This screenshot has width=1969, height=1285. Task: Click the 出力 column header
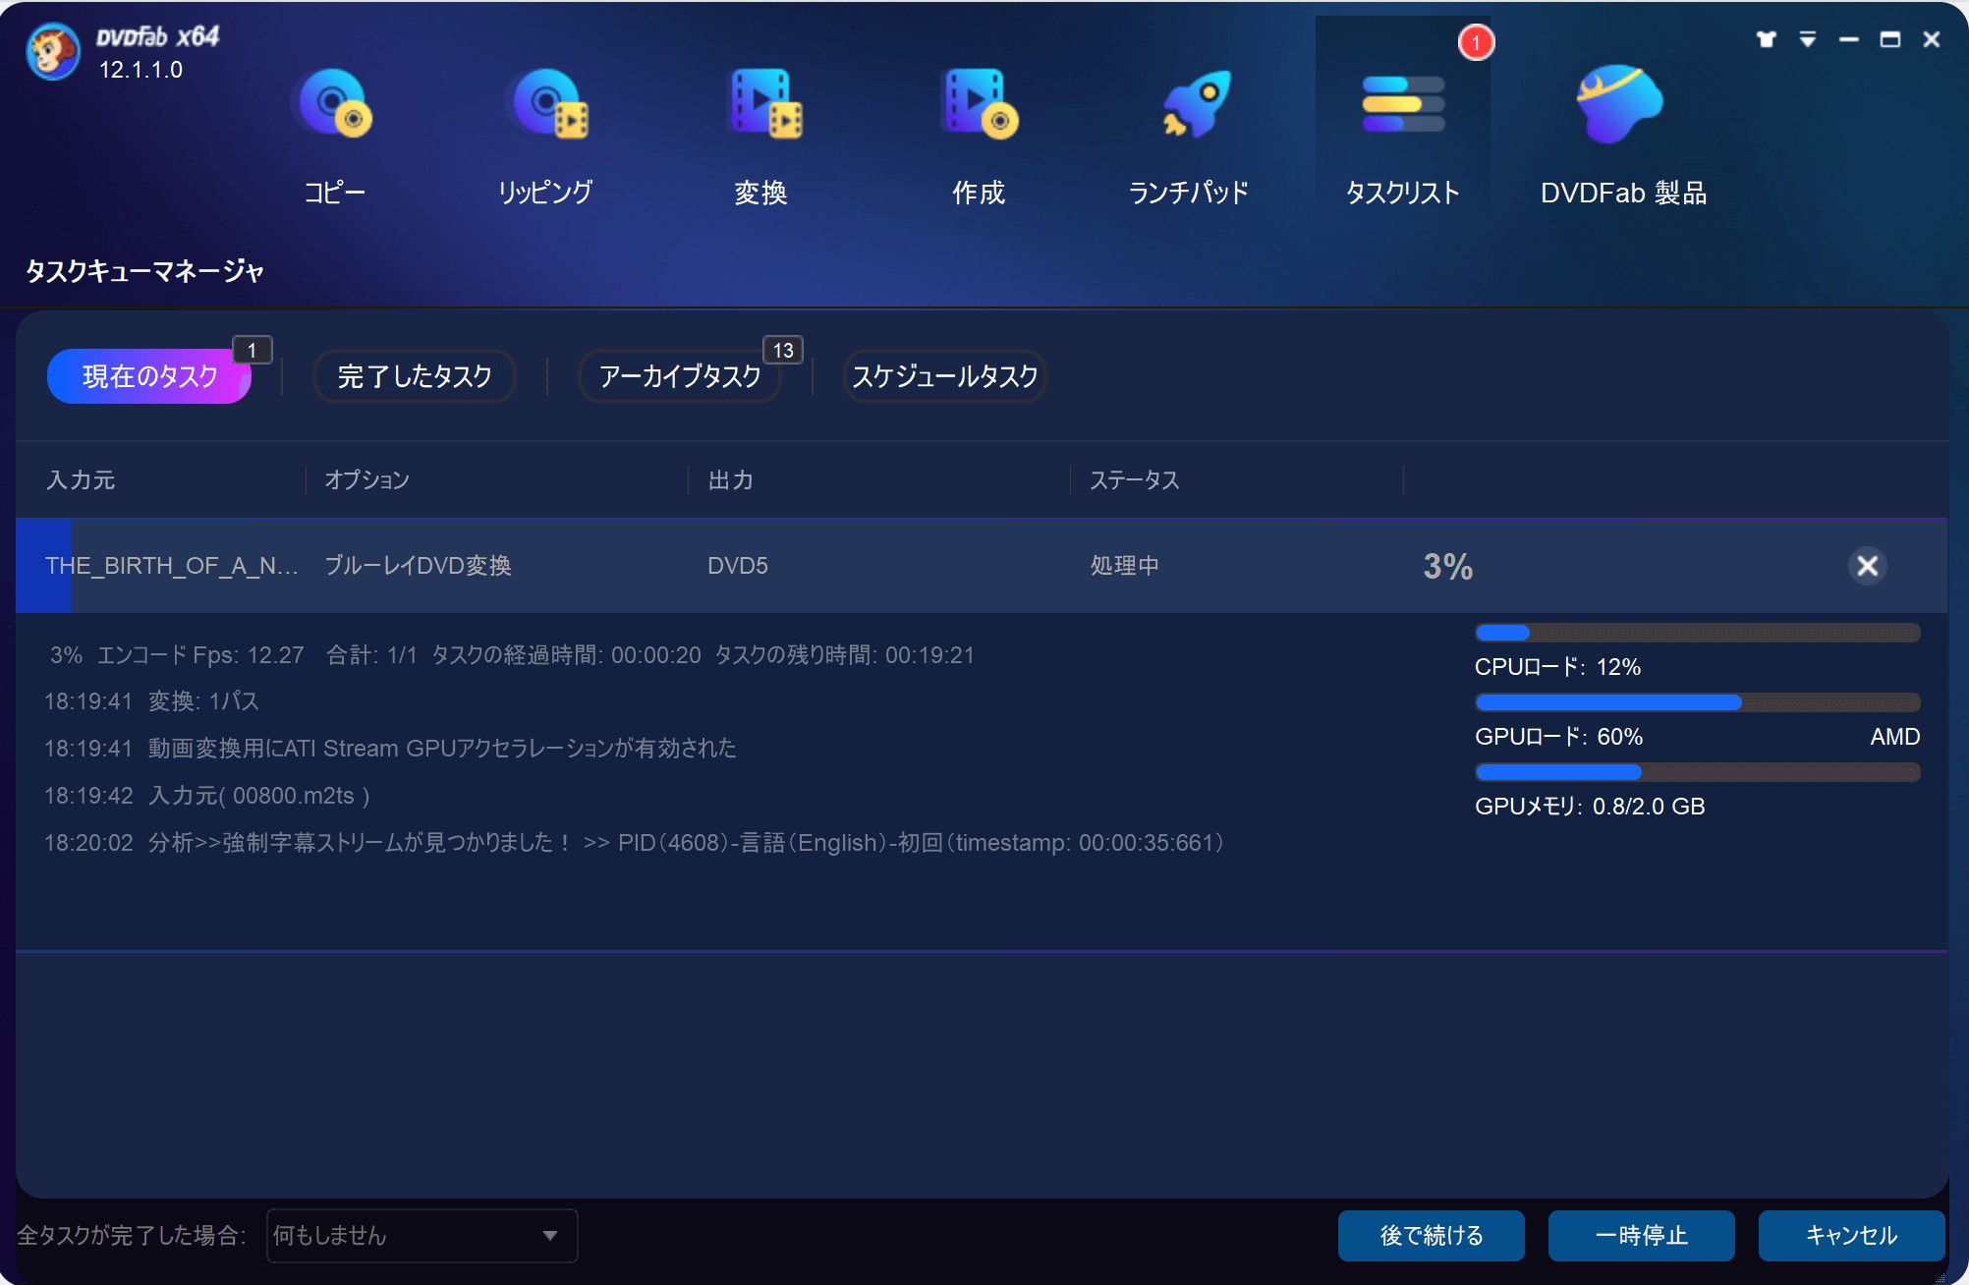click(x=731, y=480)
